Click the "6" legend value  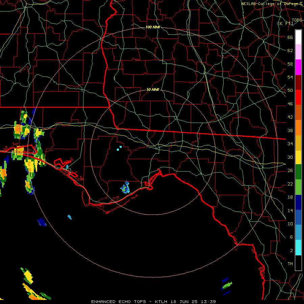click(x=292, y=237)
